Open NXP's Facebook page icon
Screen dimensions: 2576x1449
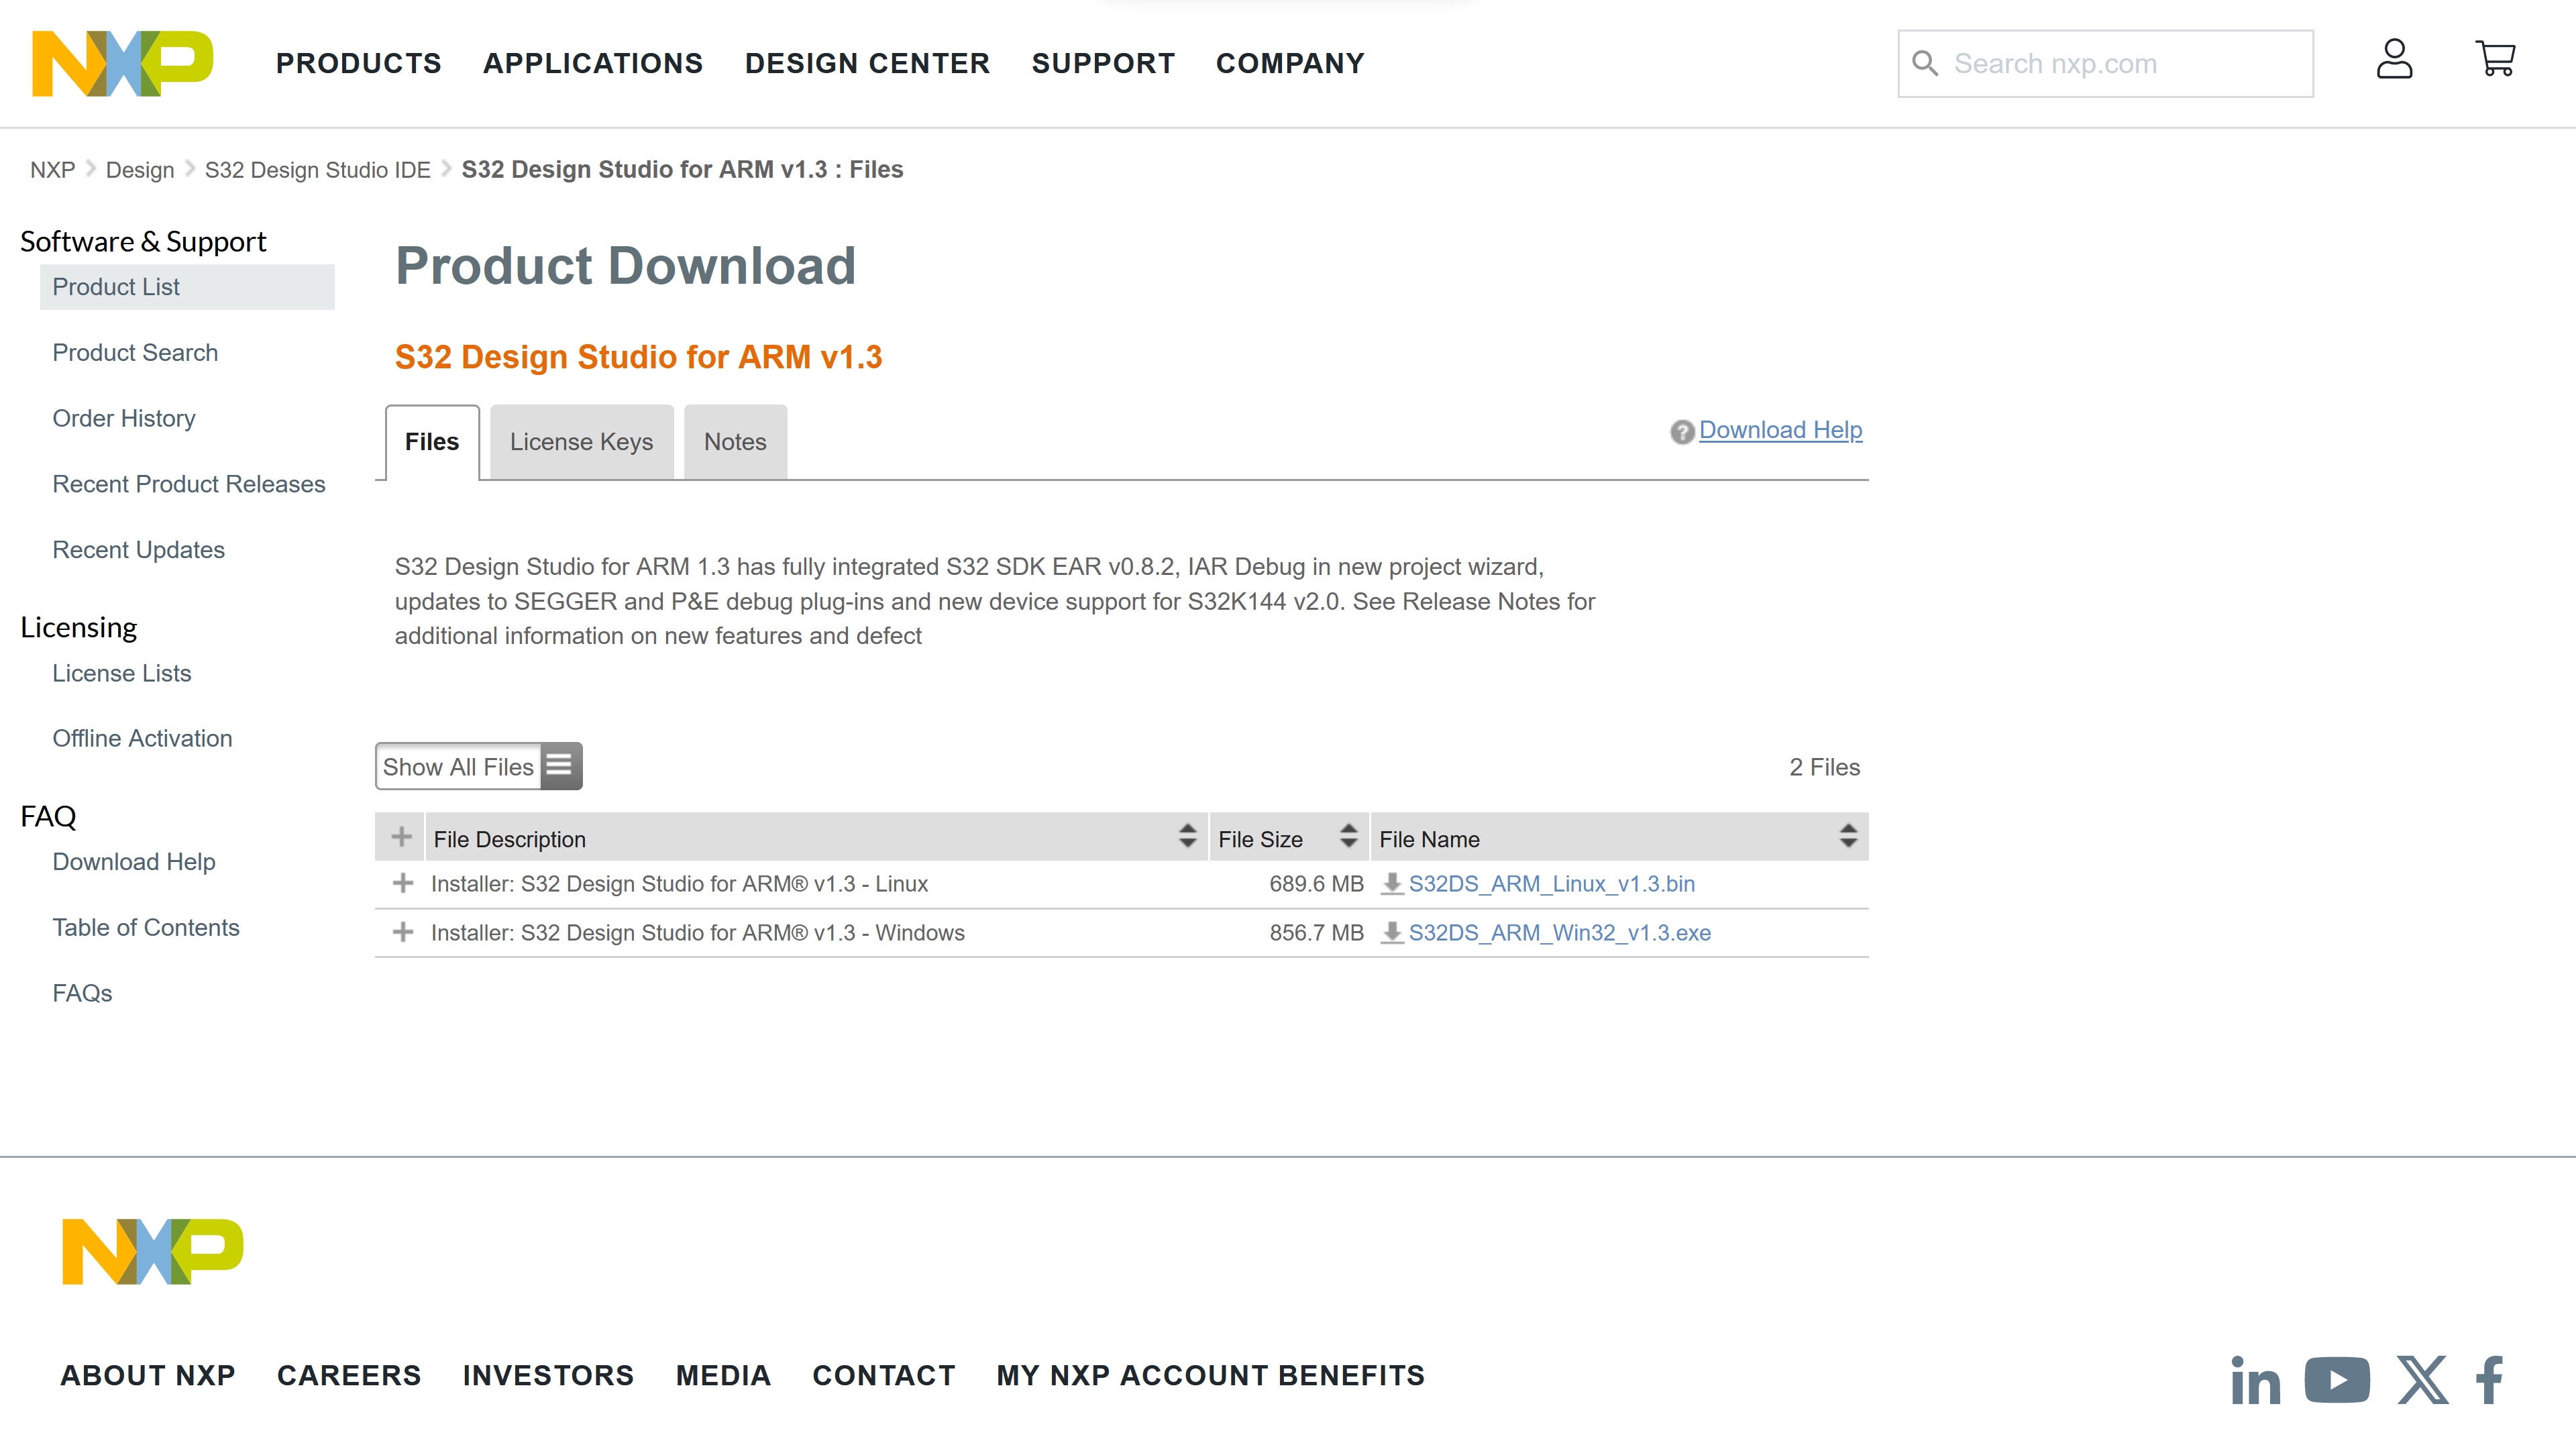[2490, 1381]
